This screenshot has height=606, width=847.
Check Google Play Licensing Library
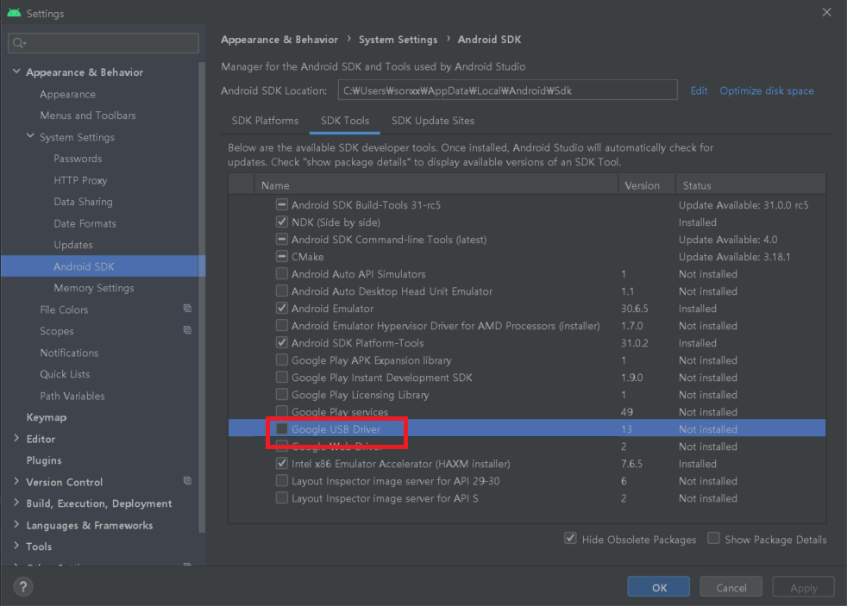(x=281, y=395)
